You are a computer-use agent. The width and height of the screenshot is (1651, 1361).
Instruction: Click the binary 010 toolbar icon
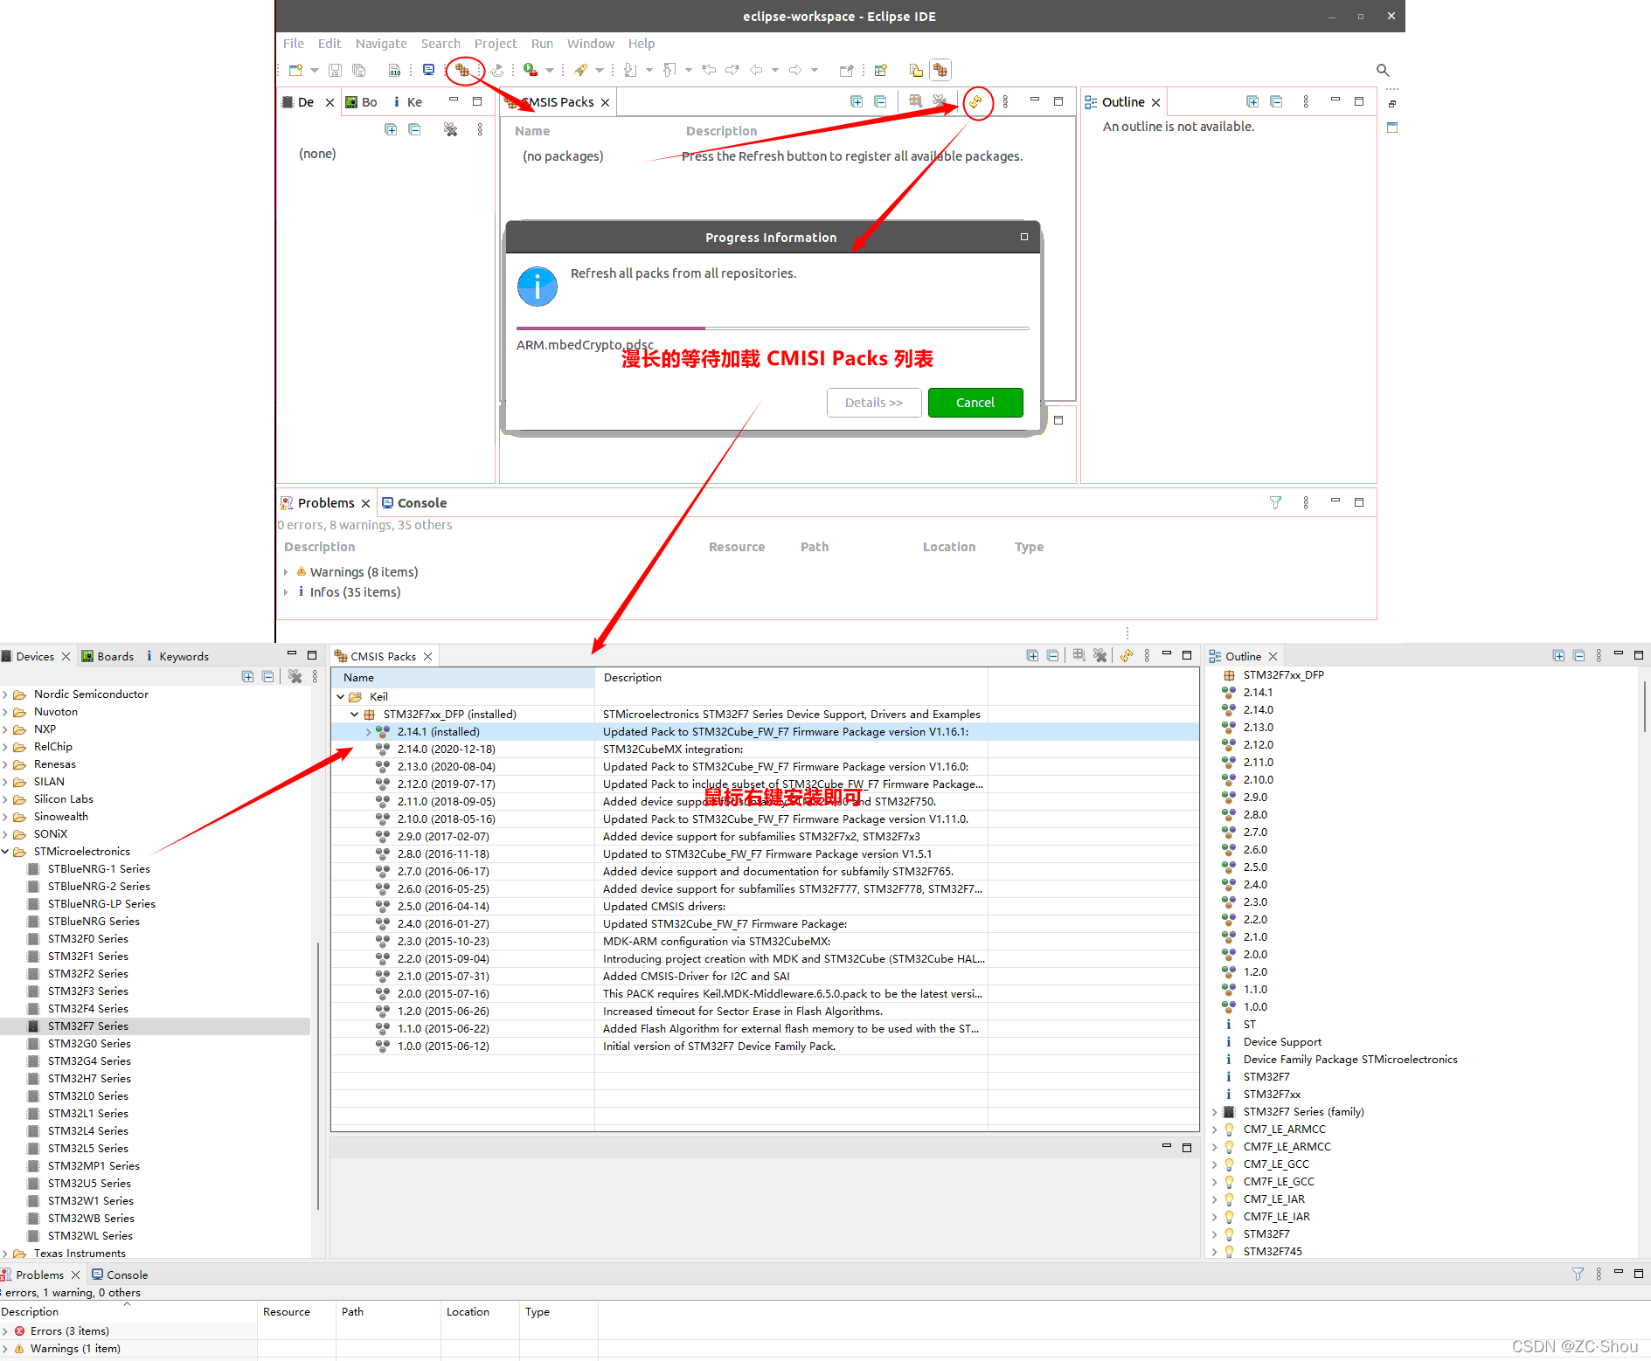[x=394, y=70]
